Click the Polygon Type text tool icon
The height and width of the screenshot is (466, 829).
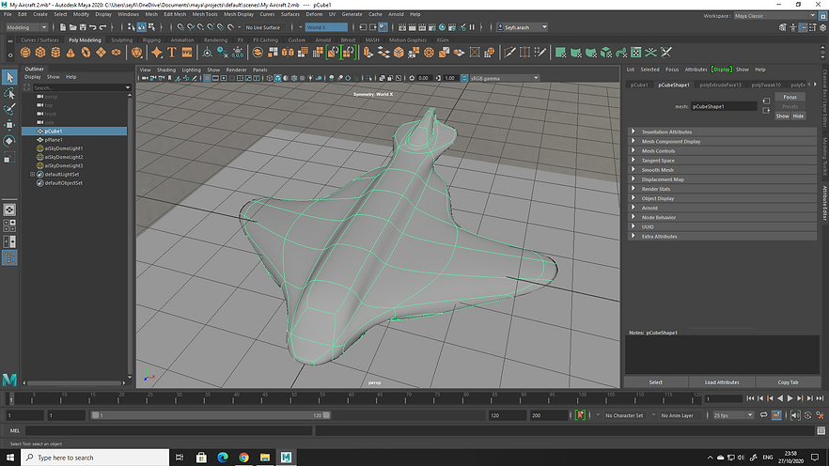(172, 53)
